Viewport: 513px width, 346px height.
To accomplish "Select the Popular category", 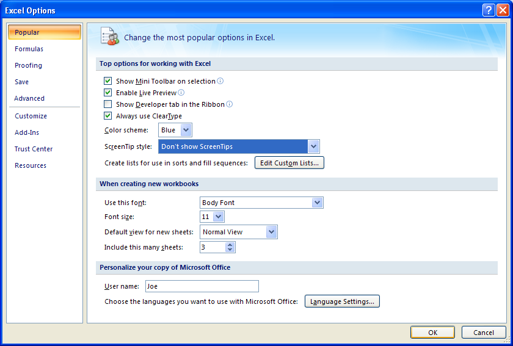I will point(45,32).
